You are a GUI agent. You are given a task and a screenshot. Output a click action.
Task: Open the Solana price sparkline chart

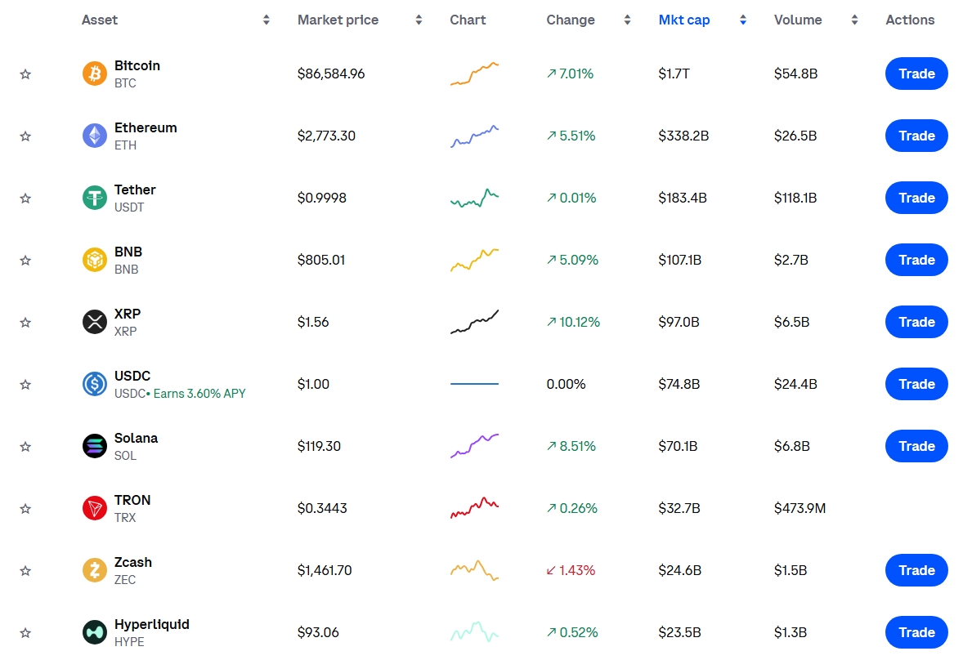(474, 446)
